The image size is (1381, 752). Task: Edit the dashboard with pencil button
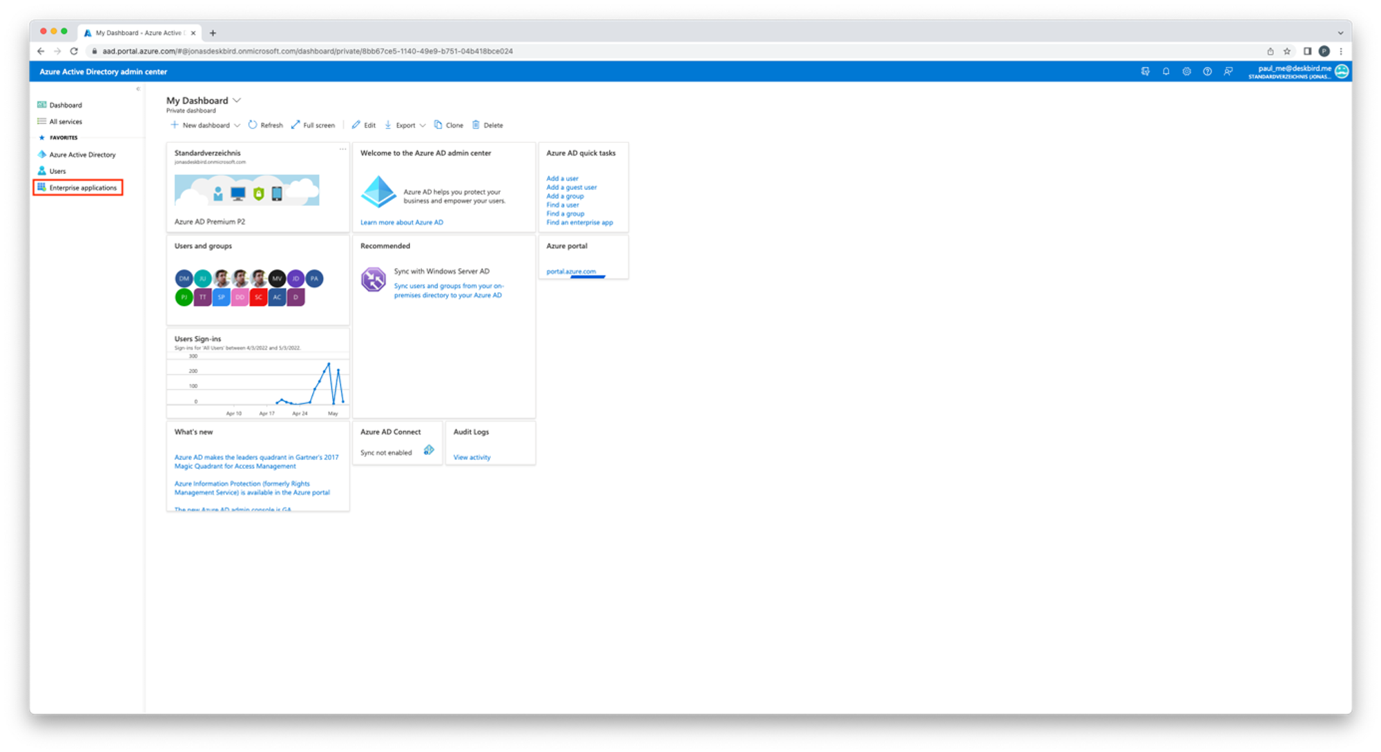[x=363, y=125]
